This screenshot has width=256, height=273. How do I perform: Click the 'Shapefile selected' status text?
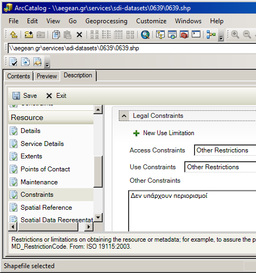pos(29,266)
